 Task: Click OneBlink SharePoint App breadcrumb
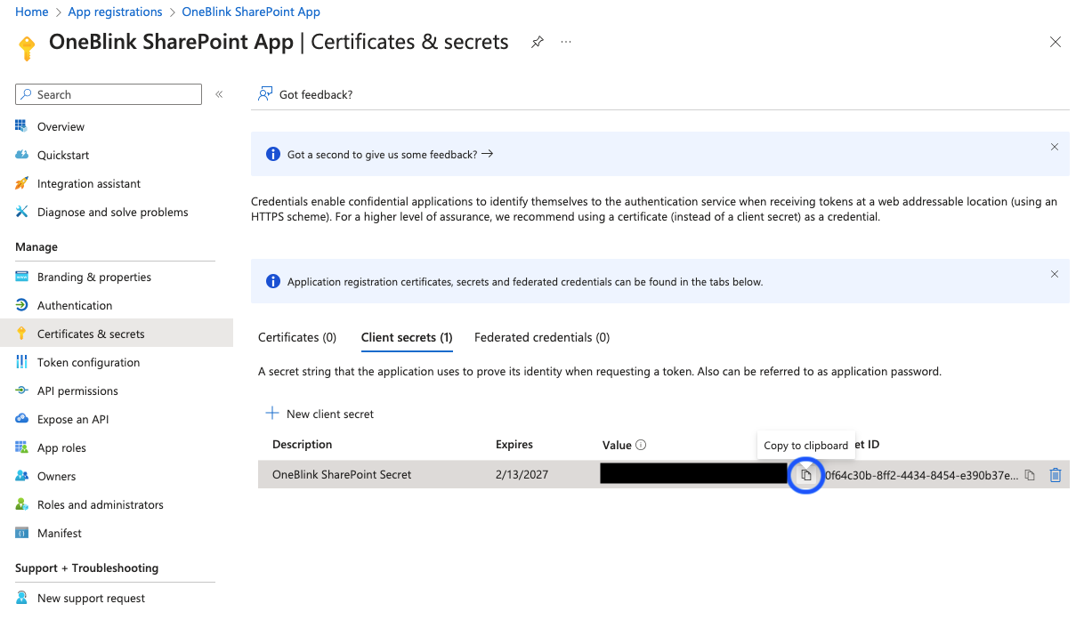[x=251, y=12]
